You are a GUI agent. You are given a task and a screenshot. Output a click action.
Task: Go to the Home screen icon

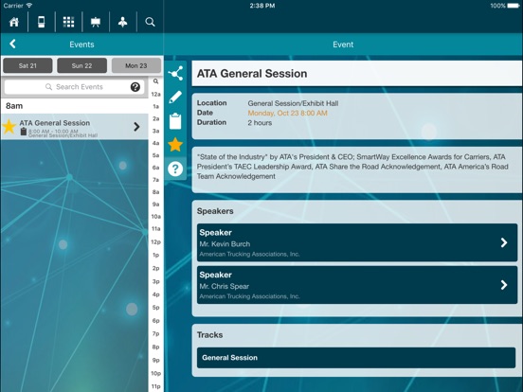click(x=14, y=22)
